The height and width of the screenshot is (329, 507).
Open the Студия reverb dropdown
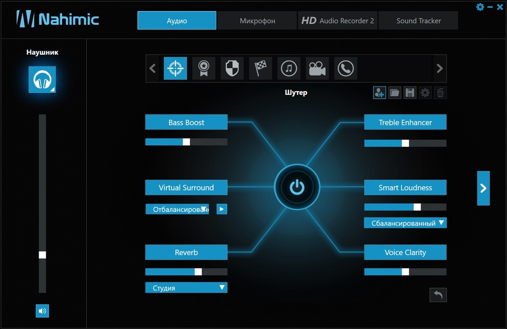point(186,287)
